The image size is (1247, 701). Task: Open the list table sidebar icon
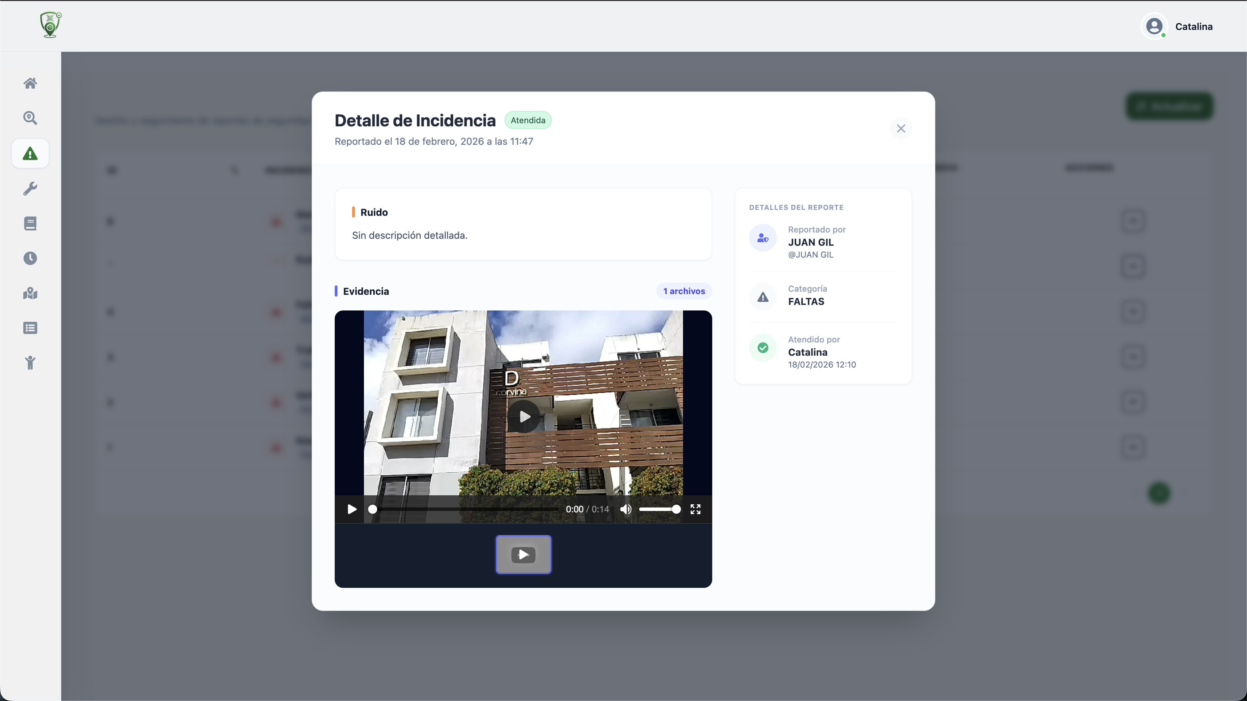30,328
